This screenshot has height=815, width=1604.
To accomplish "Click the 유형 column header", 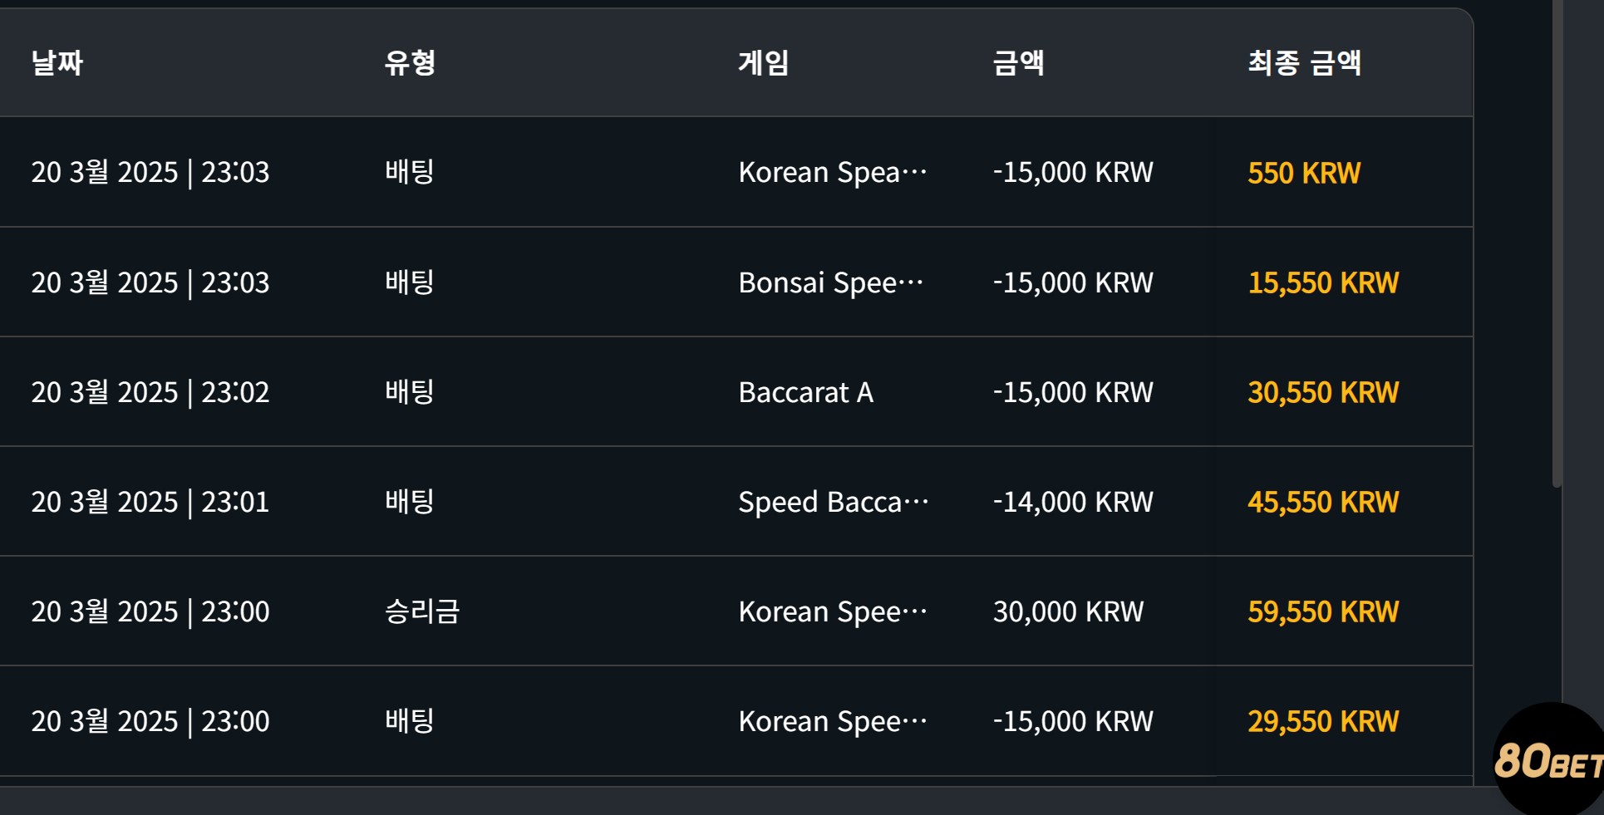I will [410, 63].
